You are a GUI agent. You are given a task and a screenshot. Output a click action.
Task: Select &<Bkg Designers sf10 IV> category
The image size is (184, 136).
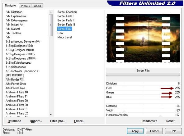click(x=21, y=58)
